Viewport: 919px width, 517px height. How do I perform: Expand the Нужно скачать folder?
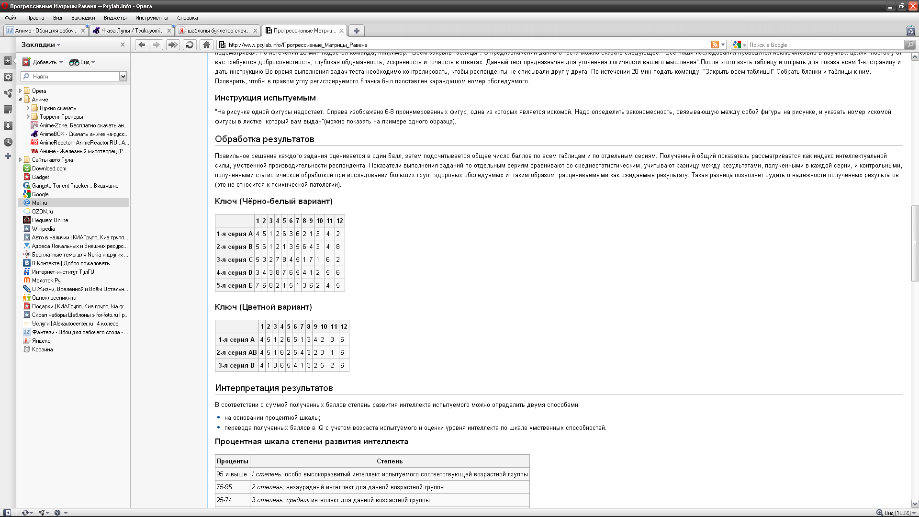point(28,108)
